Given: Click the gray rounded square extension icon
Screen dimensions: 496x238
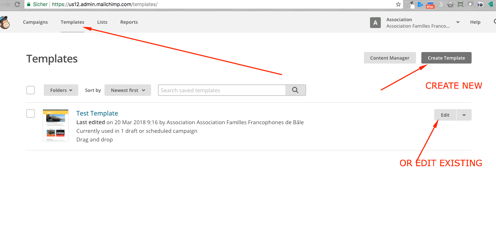Looking at the screenshot, I should tap(471, 5).
